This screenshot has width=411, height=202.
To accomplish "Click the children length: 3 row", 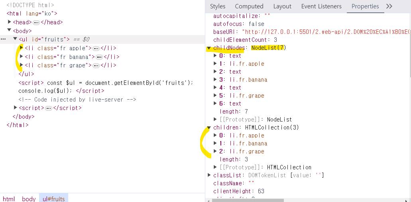I will tap(234, 159).
